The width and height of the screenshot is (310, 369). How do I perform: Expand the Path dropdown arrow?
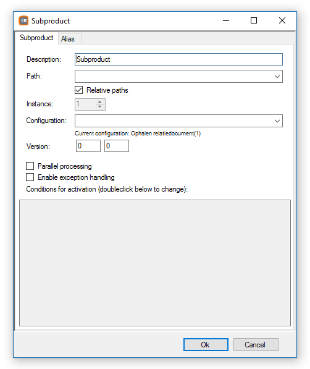(x=277, y=77)
